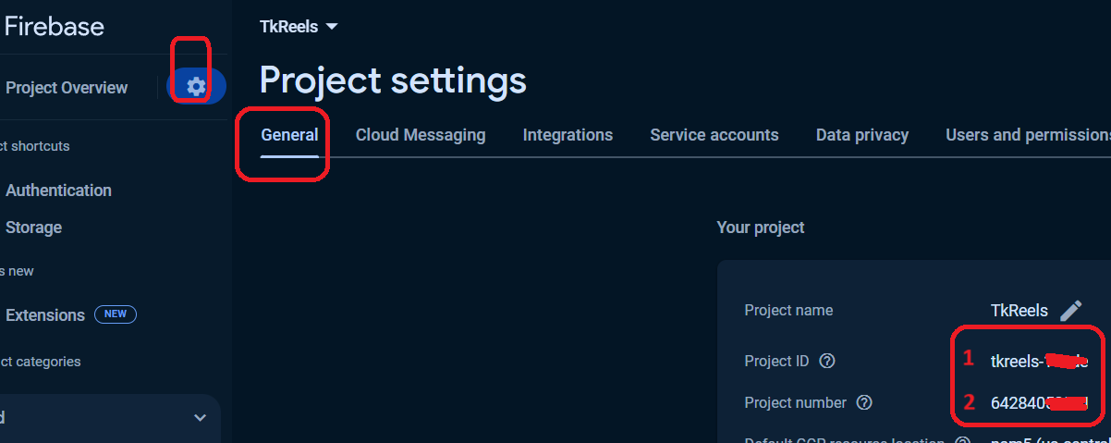Go to the Data privacy tab
The image size is (1111, 443).
[862, 135]
